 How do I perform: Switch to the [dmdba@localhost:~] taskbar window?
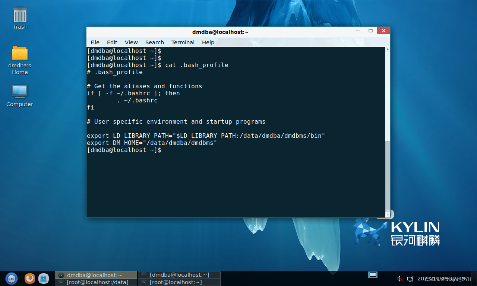(x=179, y=275)
